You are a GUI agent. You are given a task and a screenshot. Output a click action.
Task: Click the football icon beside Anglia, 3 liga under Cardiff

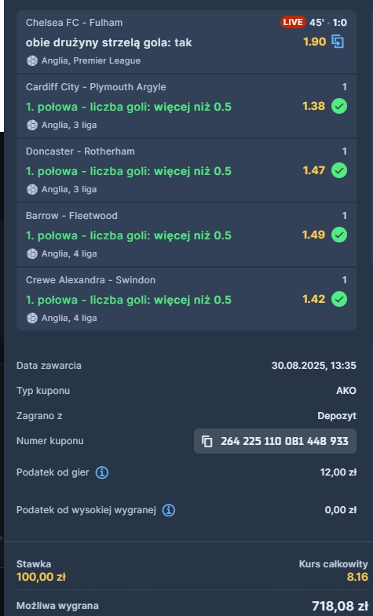pyautogui.click(x=32, y=125)
